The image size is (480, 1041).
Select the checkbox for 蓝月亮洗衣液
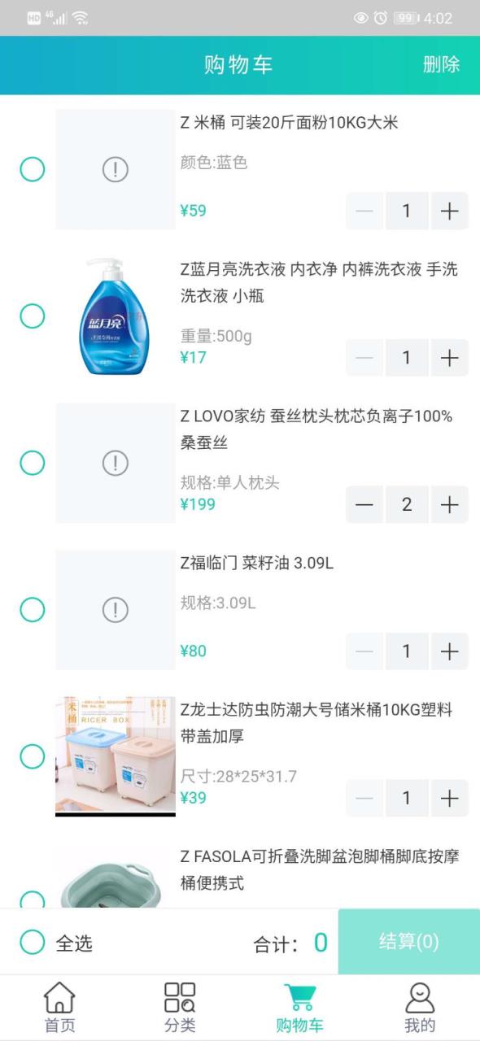tap(31, 317)
